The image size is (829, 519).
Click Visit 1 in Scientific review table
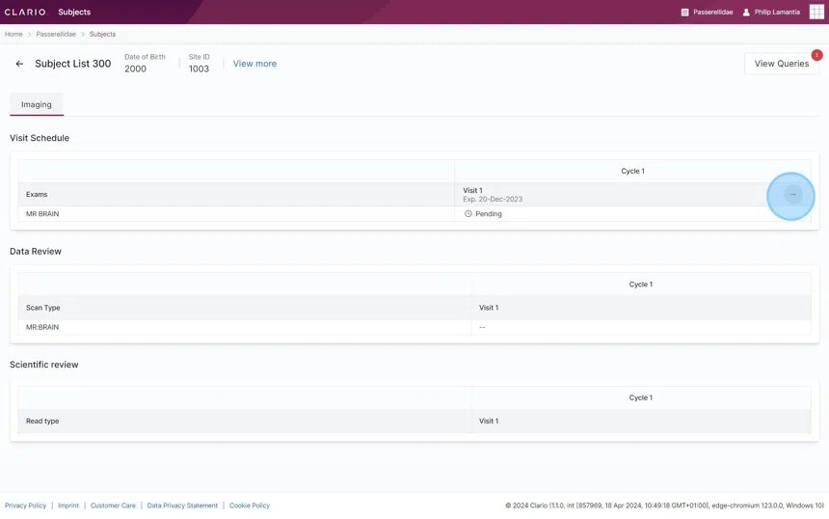[x=489, y=421]
